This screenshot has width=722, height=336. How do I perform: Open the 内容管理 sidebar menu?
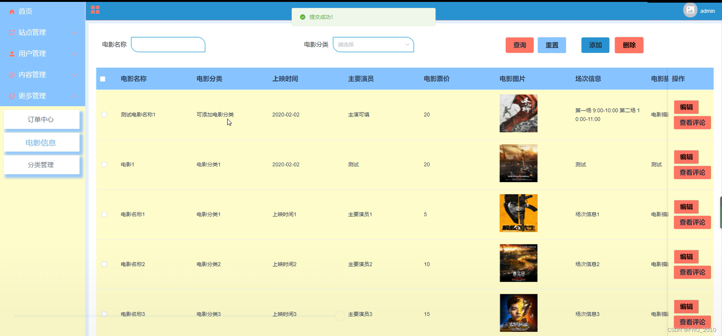point(42,75)
